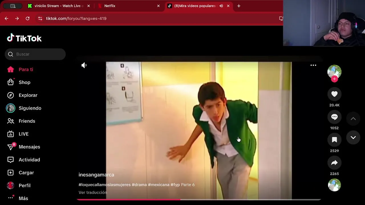365x205 pixels.
Task: Save video with bookmark icon
Action: (x=334, y=140)
